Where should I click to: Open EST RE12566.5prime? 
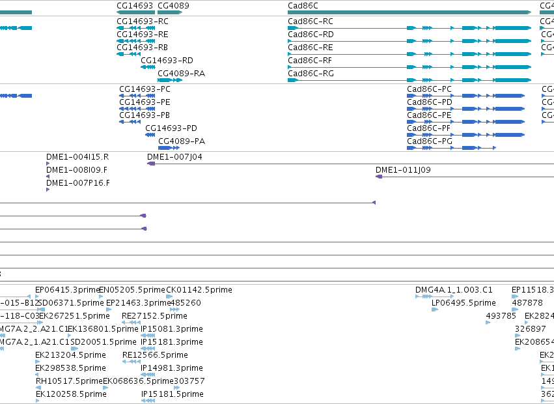click(155, 355)
